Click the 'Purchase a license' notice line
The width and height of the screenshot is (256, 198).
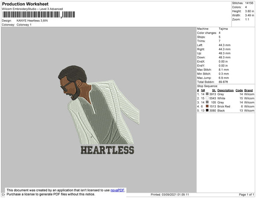(x=51, y=194)
